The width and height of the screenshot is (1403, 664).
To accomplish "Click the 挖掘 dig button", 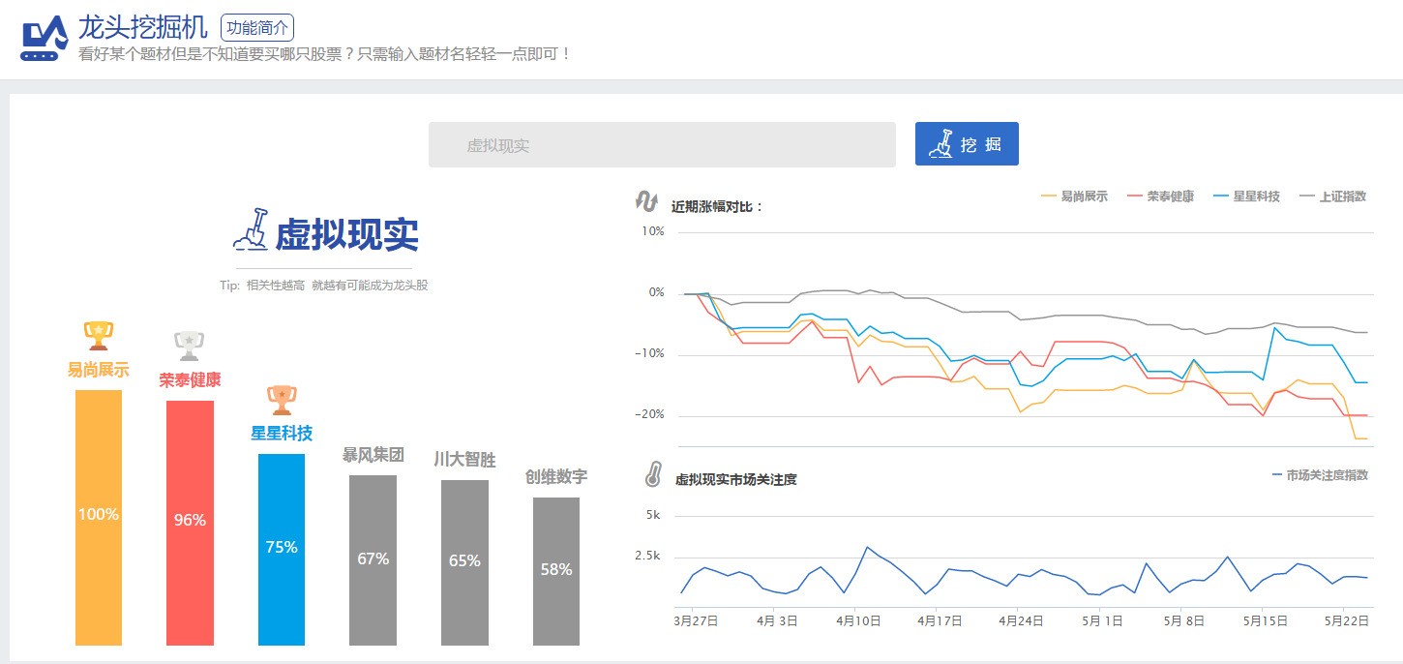I will pyautogui.click(x=967, y=144).
